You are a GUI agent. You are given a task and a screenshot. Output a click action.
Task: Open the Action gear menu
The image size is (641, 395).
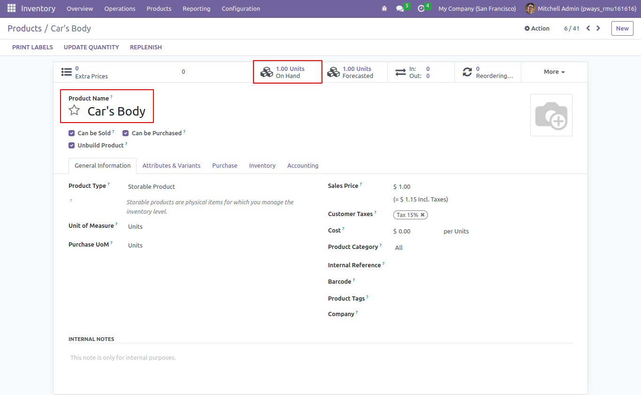pyautogui.click(x=537, y=28)
